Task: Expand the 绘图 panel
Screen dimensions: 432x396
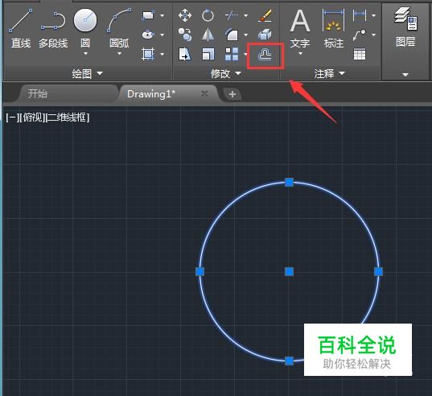Action: 88,73
